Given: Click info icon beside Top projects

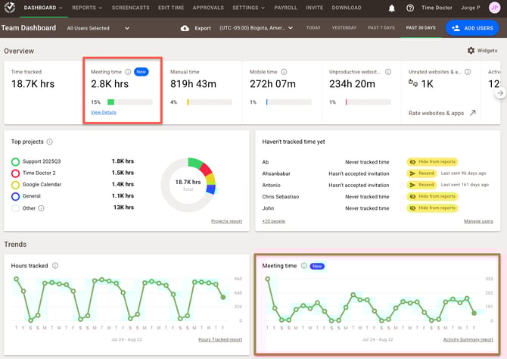Looking at the screenshot, I should pyautogui.click(x=49, y=142).
